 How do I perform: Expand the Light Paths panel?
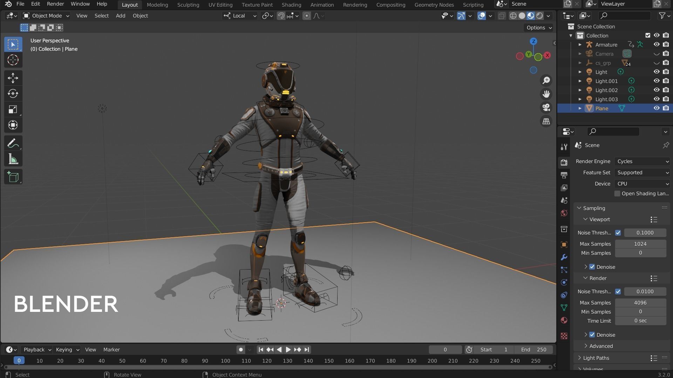coord(596,358)
